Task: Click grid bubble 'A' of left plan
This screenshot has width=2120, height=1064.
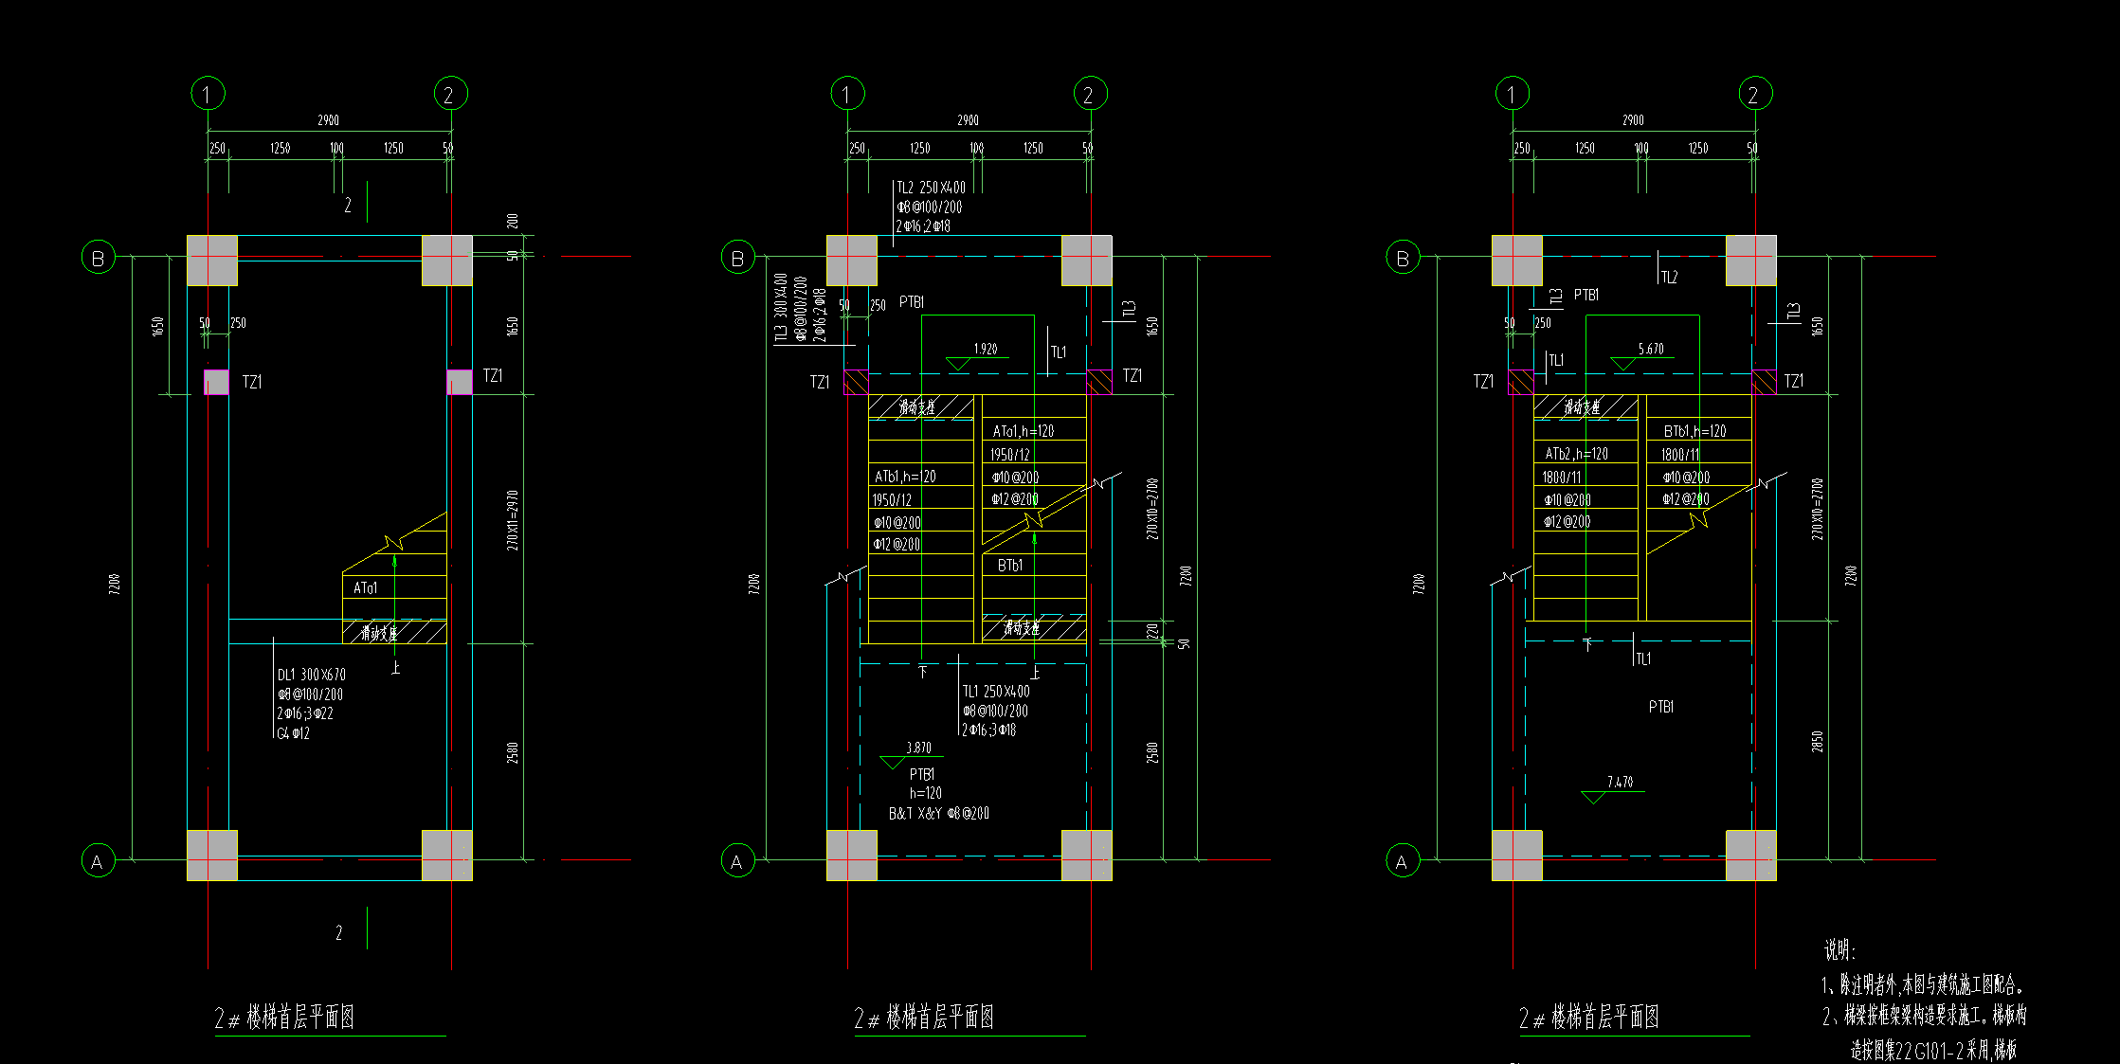Action: tap(98, 861)
